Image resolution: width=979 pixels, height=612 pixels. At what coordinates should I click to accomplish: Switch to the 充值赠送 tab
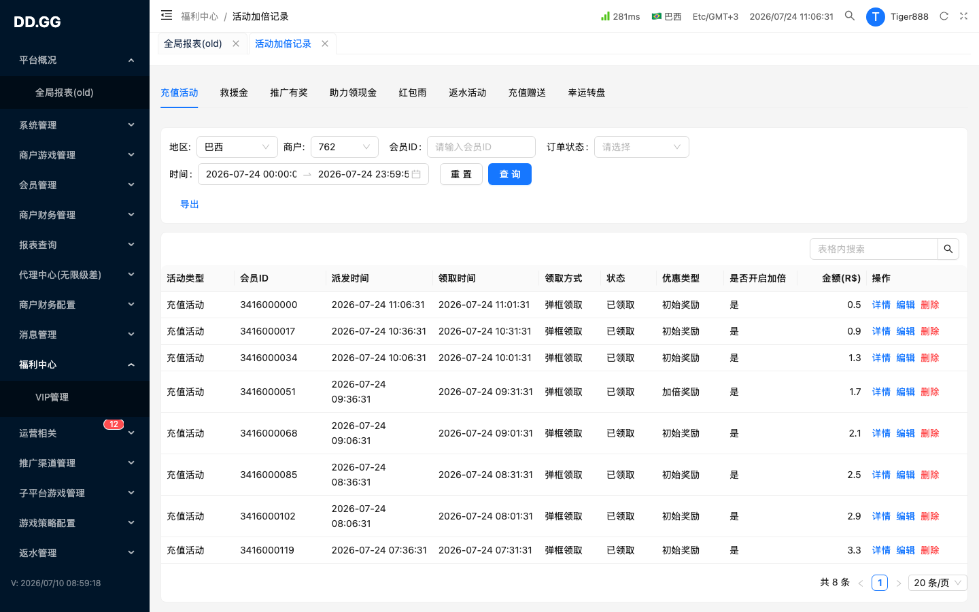point(528,92)
